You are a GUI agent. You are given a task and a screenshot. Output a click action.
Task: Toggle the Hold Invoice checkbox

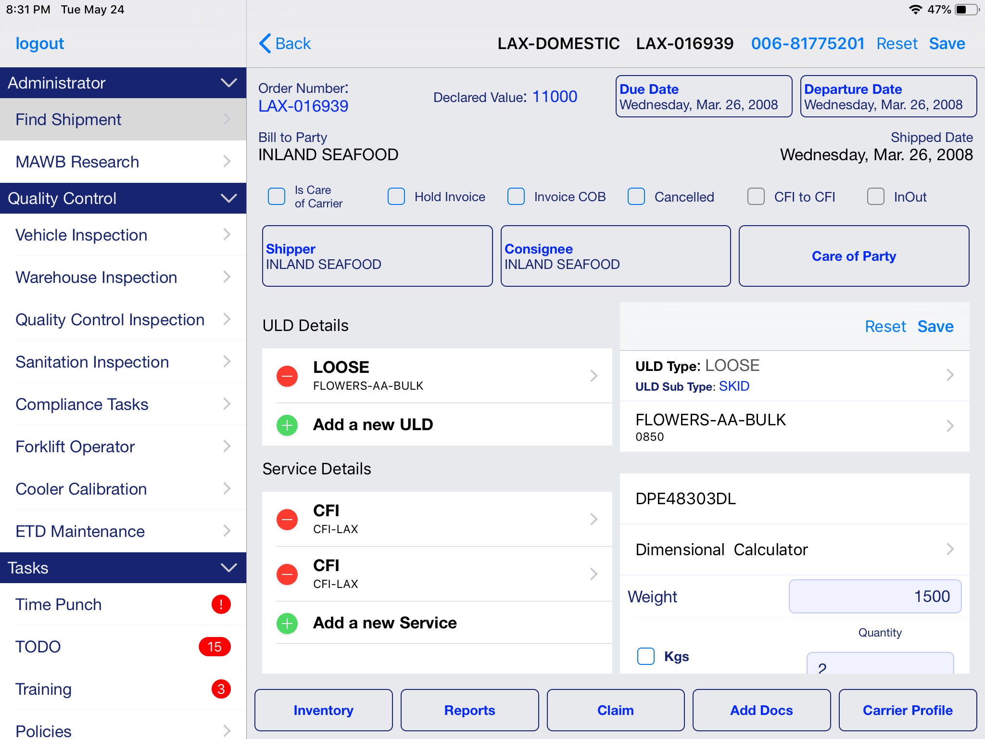396,196
